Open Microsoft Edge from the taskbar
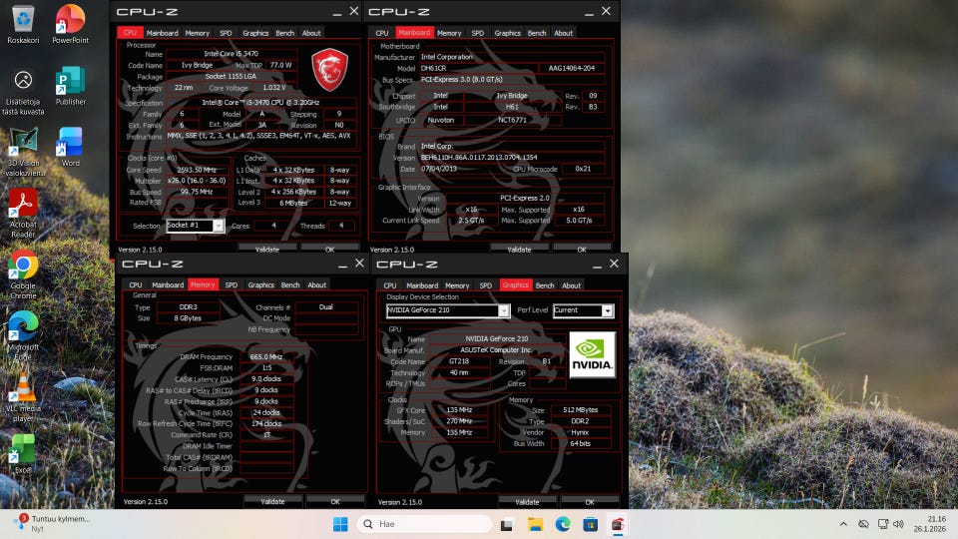 click(563, 524)
